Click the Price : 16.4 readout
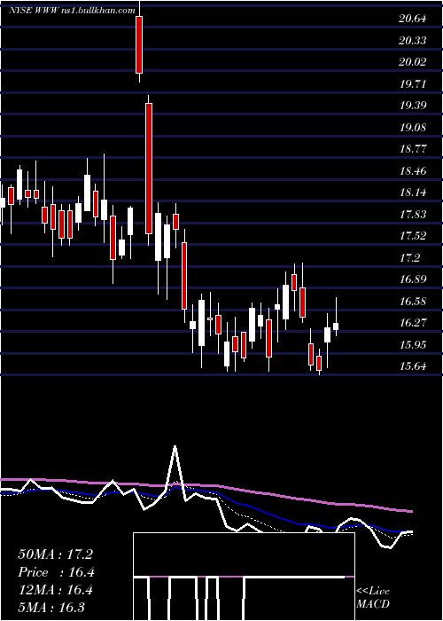 (x=56, y=572)
